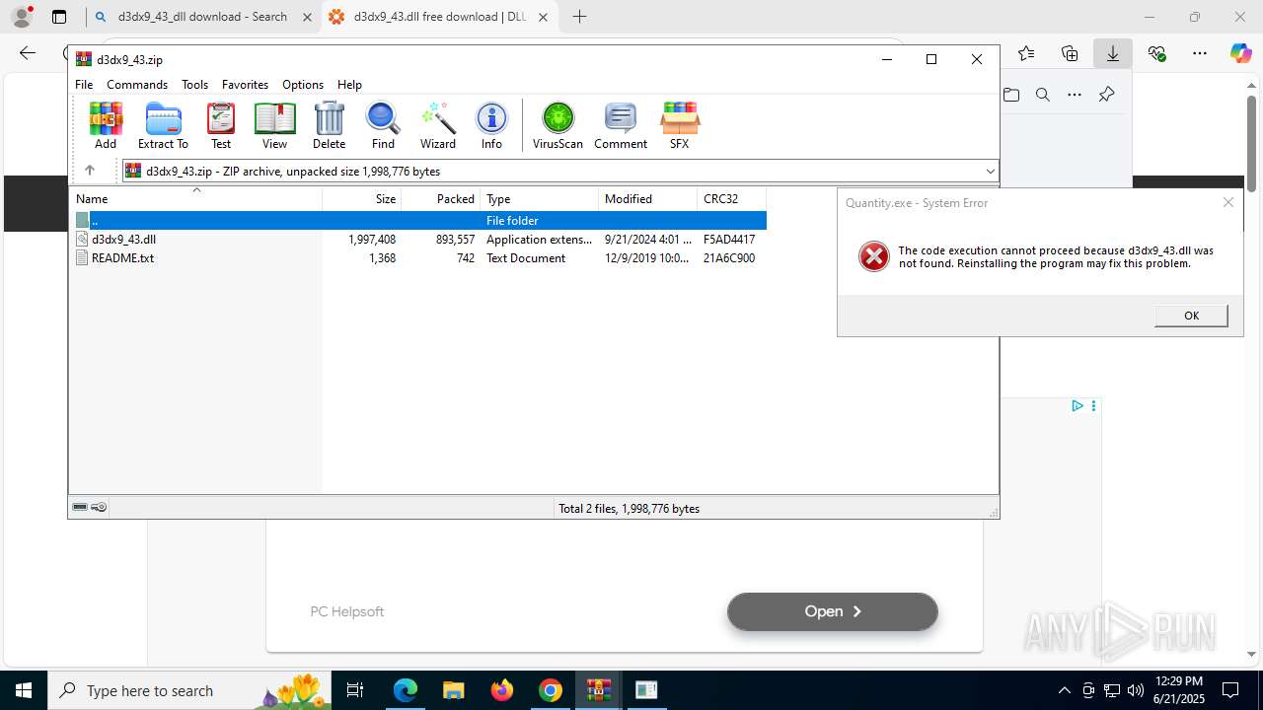The width and height of the screenshot is (1263, 710).
Task: Click the drive icon in WinRAR status bar
Action: tap(80, 507)
